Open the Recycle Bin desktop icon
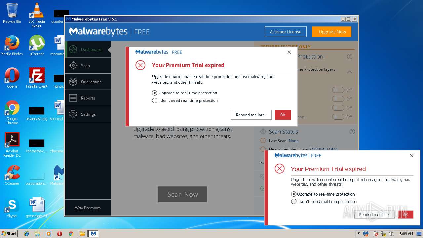The width and height of the screenshot is (423, 238). click(12, 13)
